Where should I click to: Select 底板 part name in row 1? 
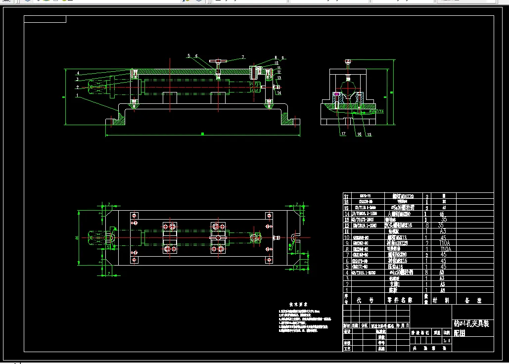[x=393, y=290]
